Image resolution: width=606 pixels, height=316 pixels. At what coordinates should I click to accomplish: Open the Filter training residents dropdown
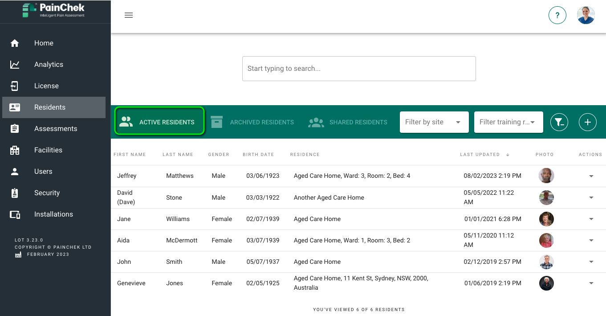coord(508,122)
